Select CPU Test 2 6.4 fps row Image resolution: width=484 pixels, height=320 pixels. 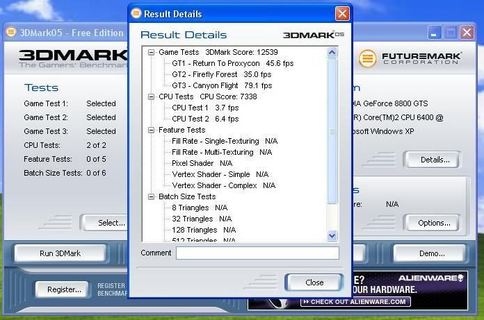point(205,119)
